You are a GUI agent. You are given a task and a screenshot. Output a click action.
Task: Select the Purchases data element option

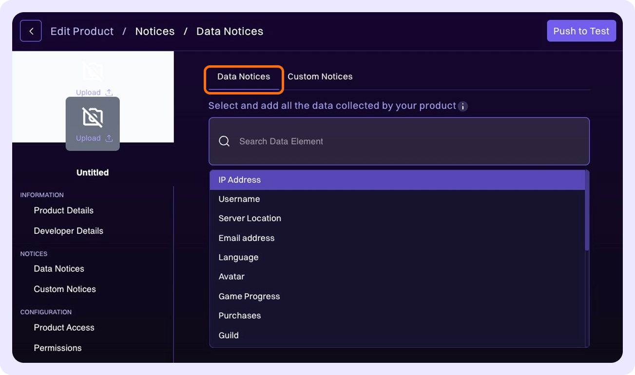point(239,316)
